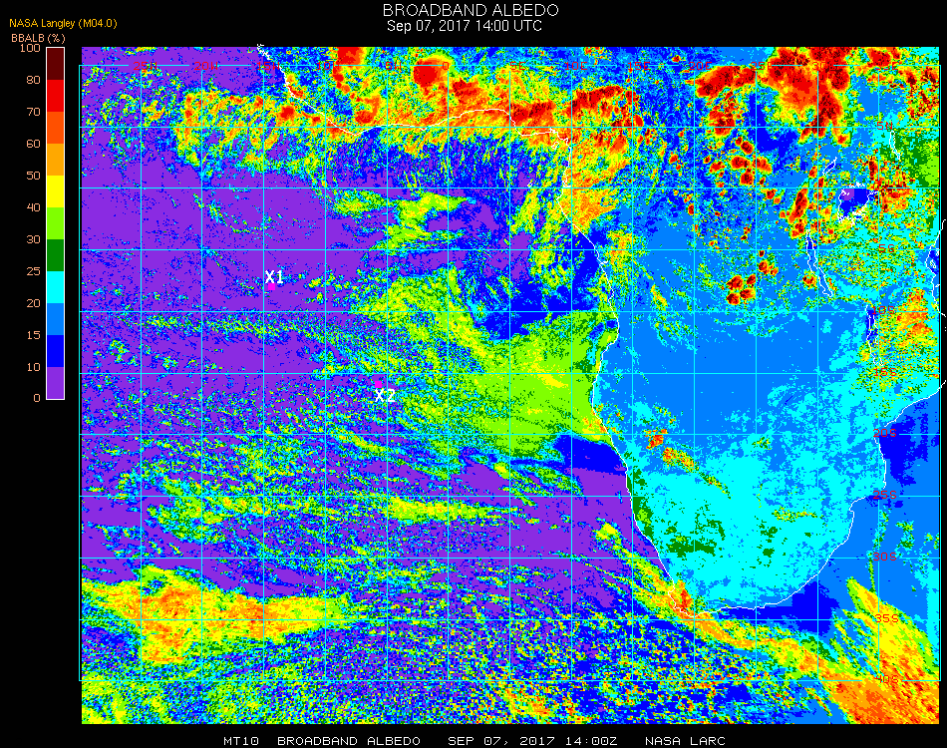Click the X2 marker on the map
Image resolution: width=947 pixels, height=748 pixels.
[386, 396]
